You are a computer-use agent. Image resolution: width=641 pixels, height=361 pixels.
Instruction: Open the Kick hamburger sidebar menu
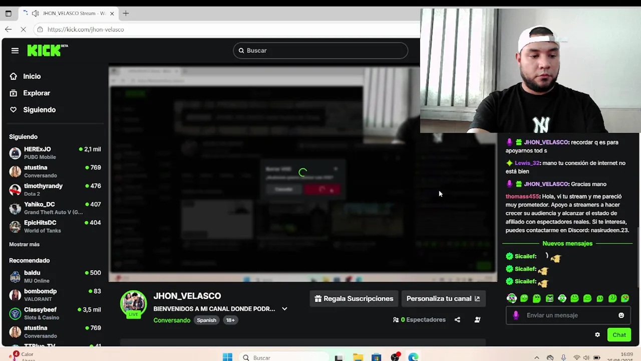pyautogui.click(x=15, y=50)
